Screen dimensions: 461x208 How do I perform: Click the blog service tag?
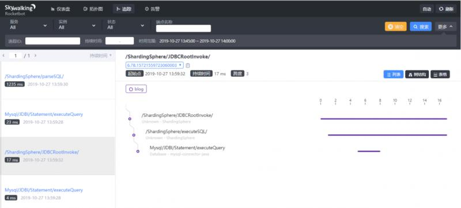point(136,89)
